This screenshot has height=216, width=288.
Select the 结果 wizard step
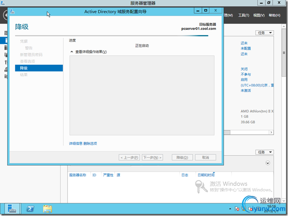click(x=24, y=75)
